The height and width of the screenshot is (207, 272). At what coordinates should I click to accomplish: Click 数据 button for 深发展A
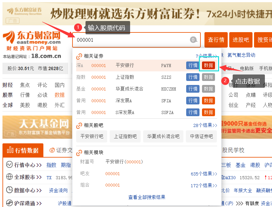[208, 101]
